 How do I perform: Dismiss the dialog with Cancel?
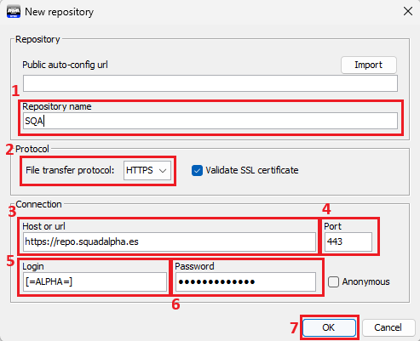[x=388, y=327]
